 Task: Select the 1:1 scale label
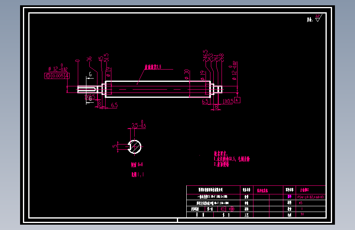click(x=138, y=174)
